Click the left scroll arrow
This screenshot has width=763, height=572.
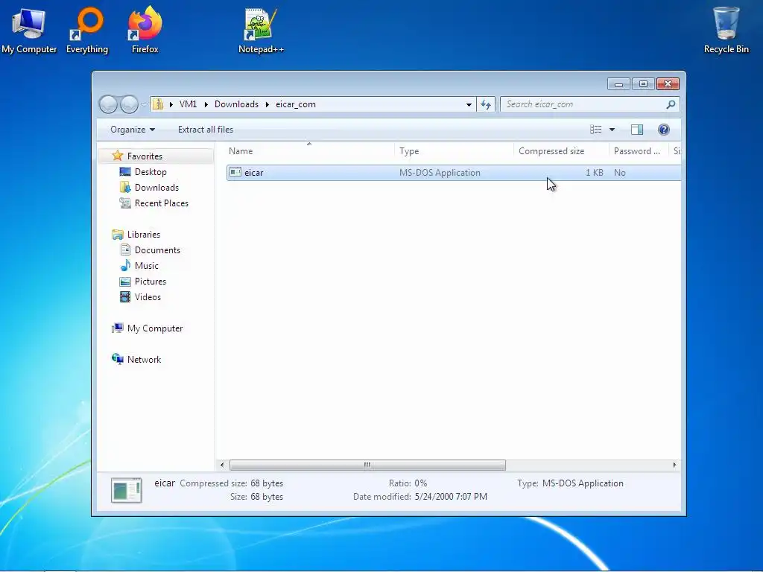coord(222,465)
